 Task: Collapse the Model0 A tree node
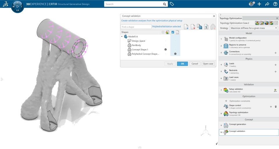[x=122, y=36]
